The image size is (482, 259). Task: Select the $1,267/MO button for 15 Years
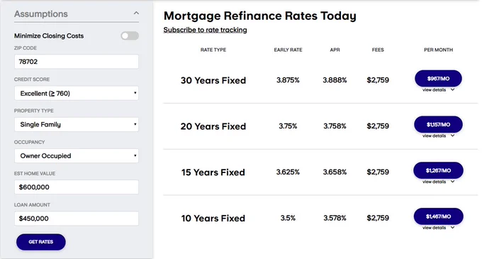click(438, 170)
